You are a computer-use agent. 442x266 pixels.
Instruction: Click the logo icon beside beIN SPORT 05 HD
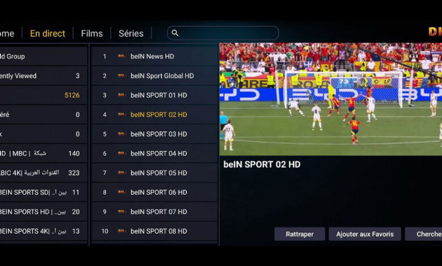(x=122, y=173)
